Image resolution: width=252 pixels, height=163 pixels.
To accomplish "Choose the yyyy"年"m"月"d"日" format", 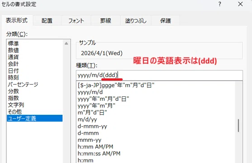I will (x=156, y=99).
